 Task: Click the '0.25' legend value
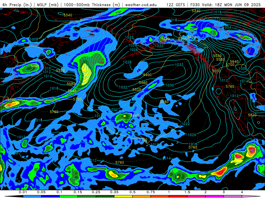(96, 192)
